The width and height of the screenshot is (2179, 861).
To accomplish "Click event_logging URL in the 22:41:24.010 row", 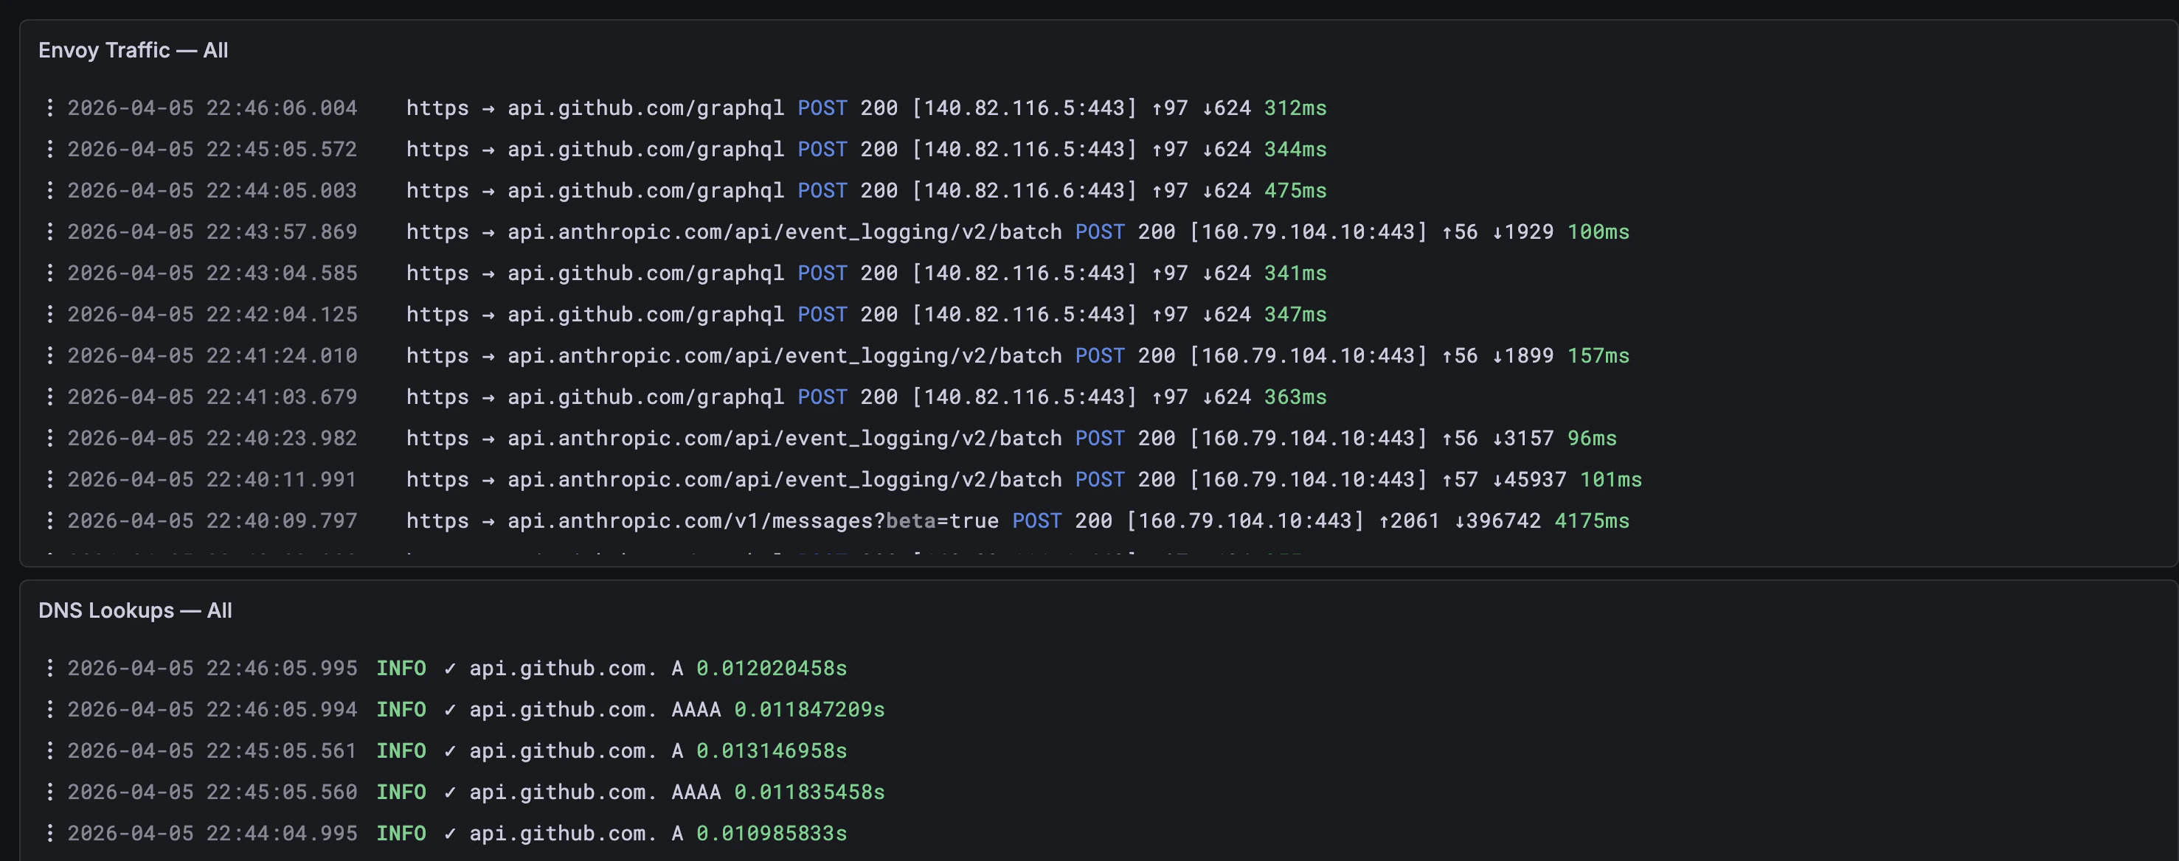I will (x=784, y=357).
